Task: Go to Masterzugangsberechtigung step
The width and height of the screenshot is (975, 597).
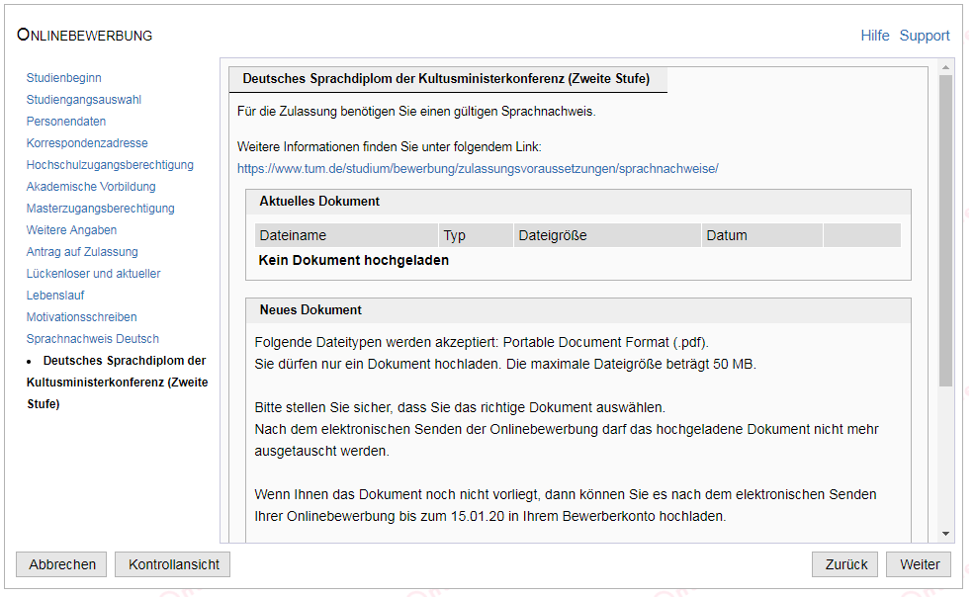Action: click(100, 209)
